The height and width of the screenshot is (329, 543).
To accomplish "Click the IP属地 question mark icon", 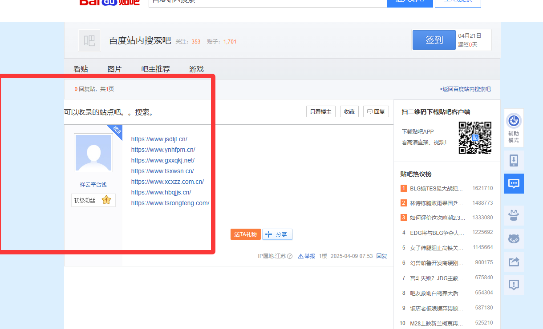I will click(x=290, y=256).
